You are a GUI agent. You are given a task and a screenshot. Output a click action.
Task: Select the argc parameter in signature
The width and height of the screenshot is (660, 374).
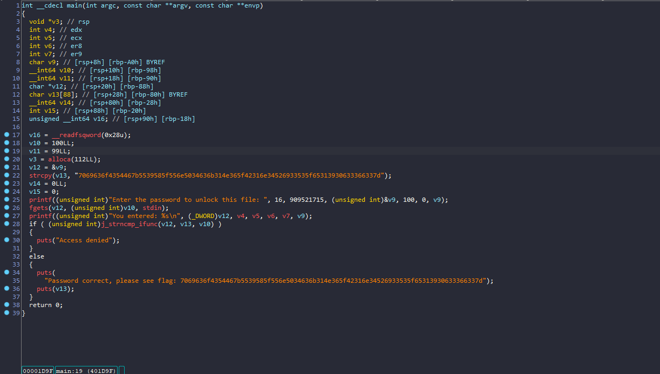point(108,5)
